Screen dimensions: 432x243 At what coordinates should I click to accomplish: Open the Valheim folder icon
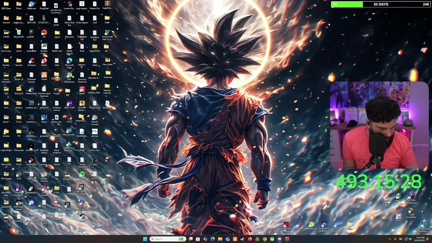tap(82, 62)
